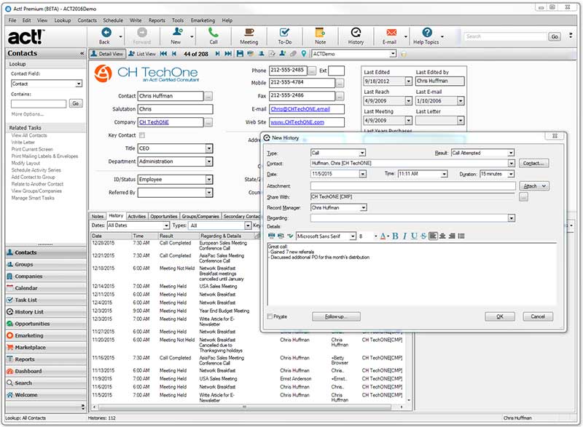Click the Attachment input field
This screenshot has height=427, width=583.
[x=413, y=186]
